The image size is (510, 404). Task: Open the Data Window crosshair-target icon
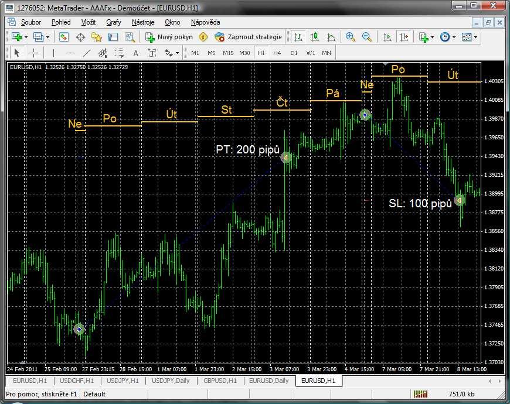(x=80, y=37)
